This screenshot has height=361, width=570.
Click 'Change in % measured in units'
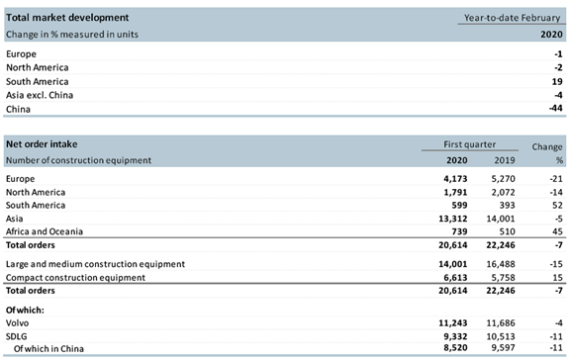[x=72, y=35]
